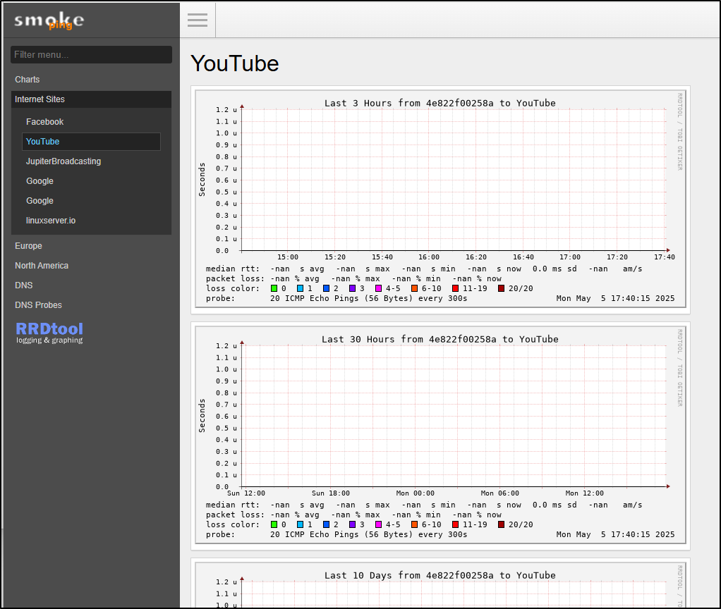This screenshot has width=721, height=609.
Task: Click orange 6-10 loss swatch, 30 Hours graph
Action: (x=414, y=524)
